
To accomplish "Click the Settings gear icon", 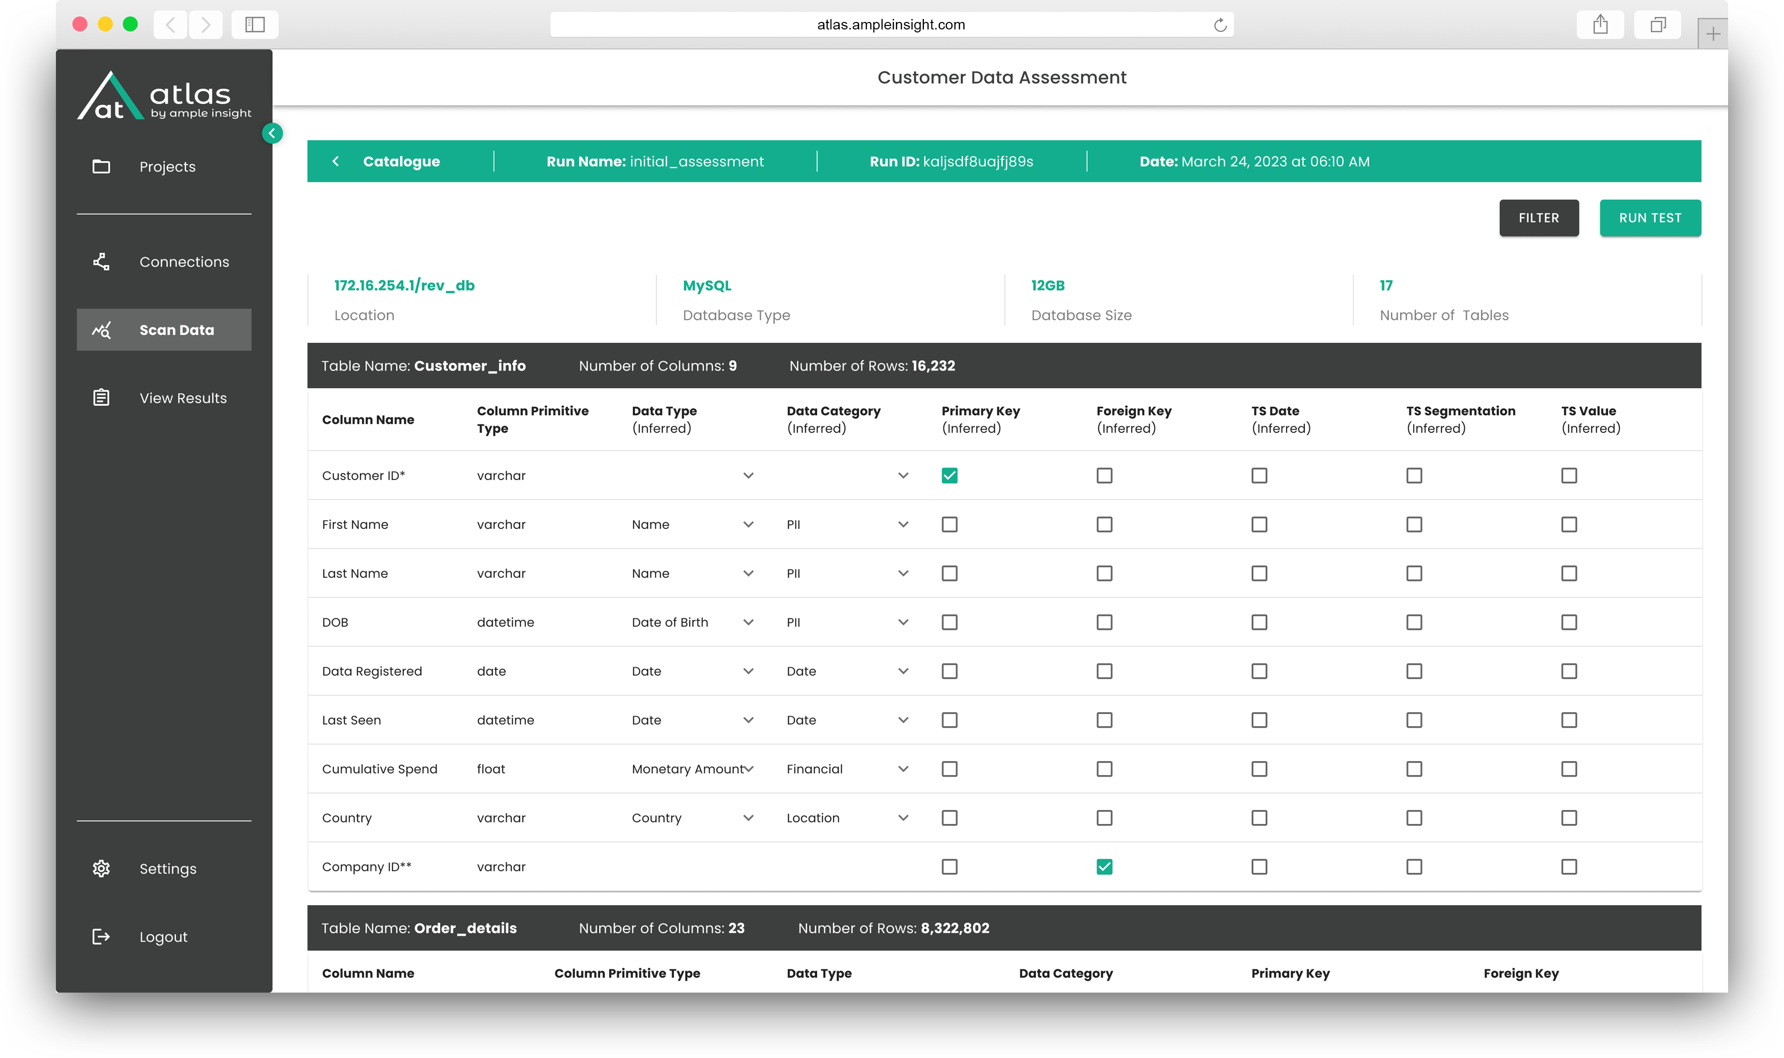I will [101, 868].
